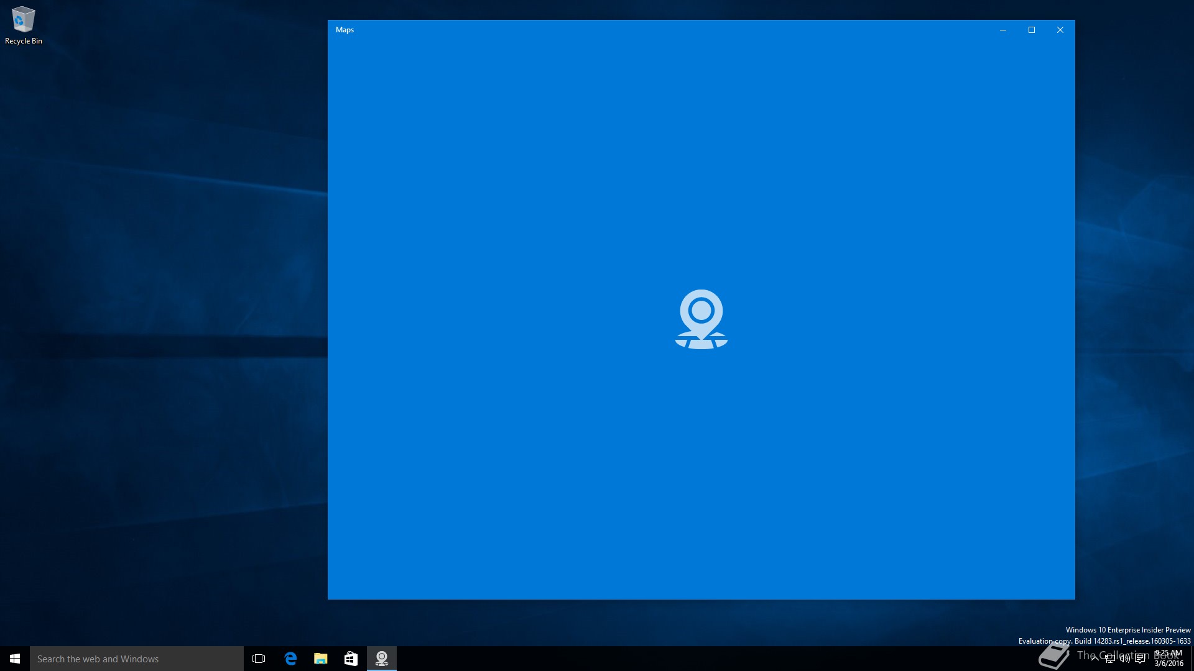Click the Maps app taskbar button
The height and width of the screenshot is (671, 1194).
pos(382,659)
